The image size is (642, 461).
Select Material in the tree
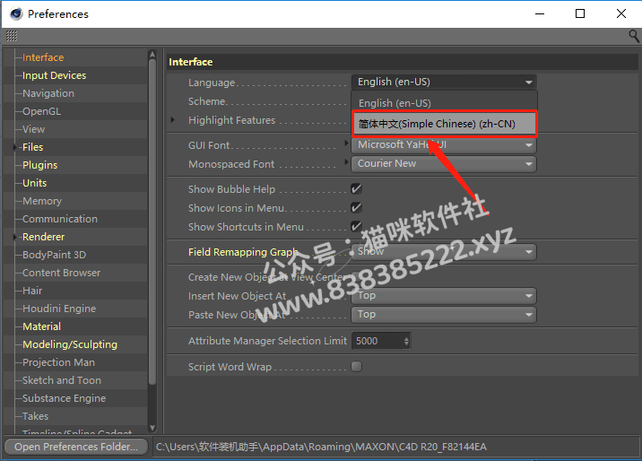pos(42,326)
